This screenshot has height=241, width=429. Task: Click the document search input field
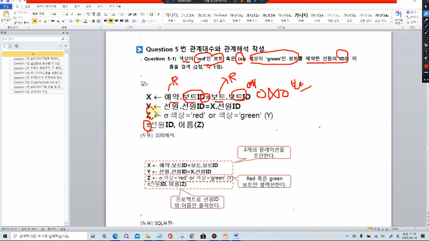click(x=31, y=39)
